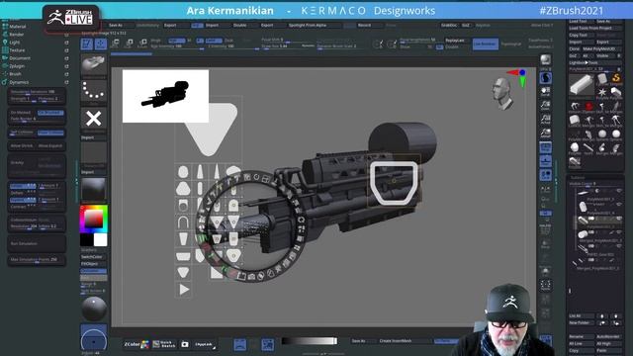Select the PolyMesh3D star tool icon
The image size is (633, 356).
click(x=602, y=92)
